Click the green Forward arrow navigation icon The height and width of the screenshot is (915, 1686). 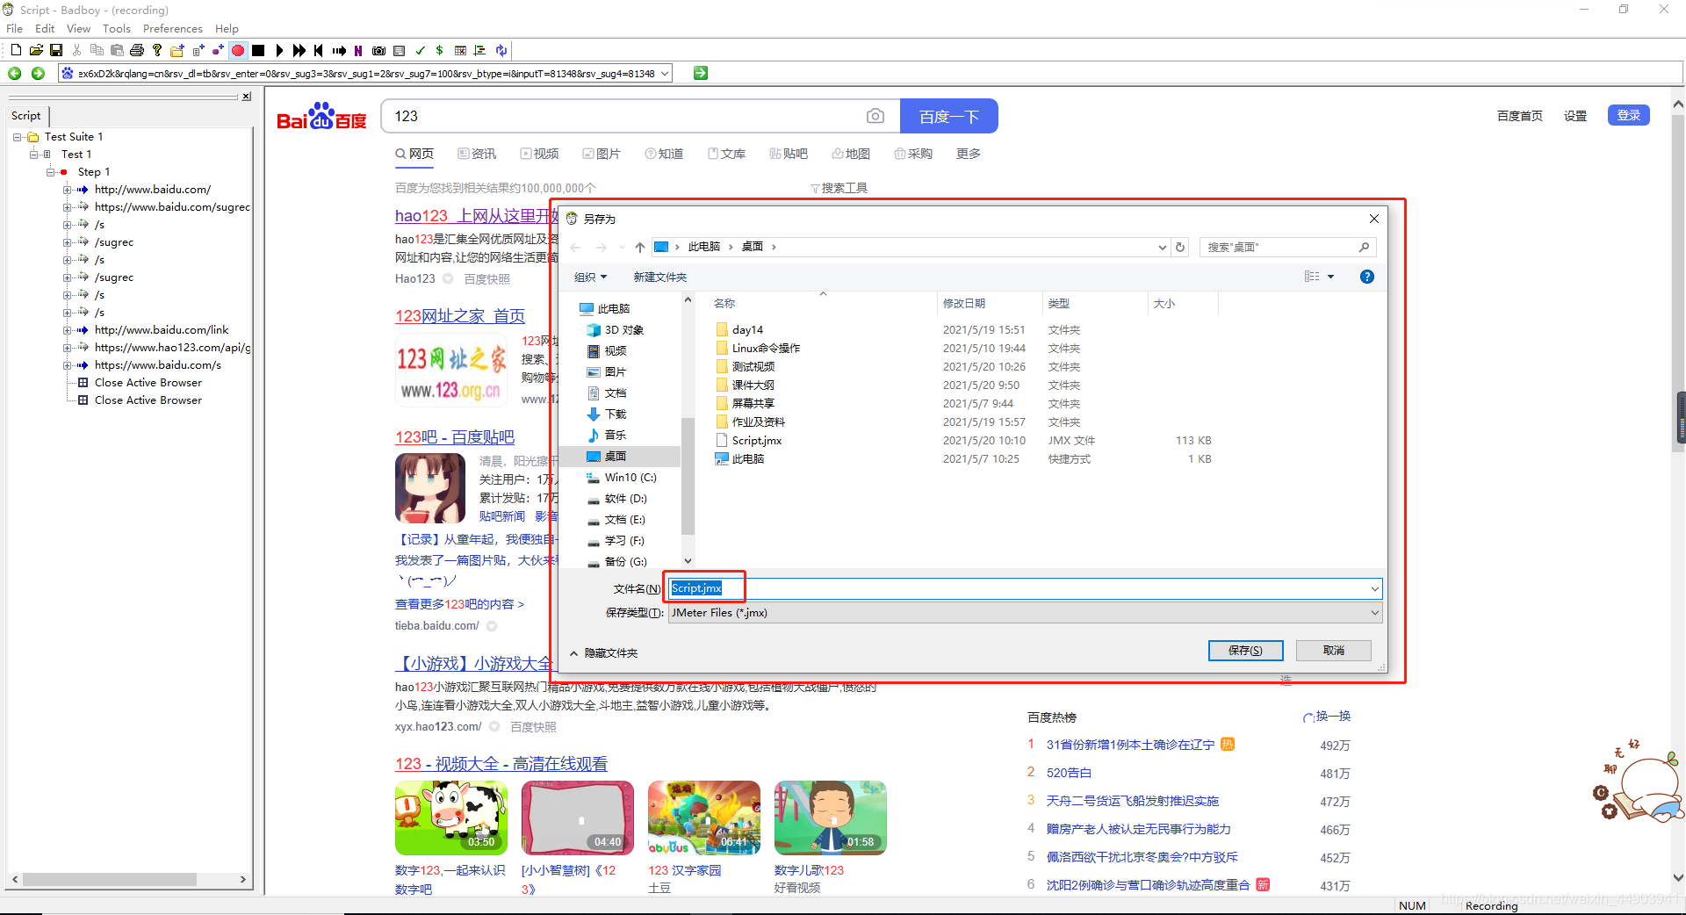[x=38, y=73]
